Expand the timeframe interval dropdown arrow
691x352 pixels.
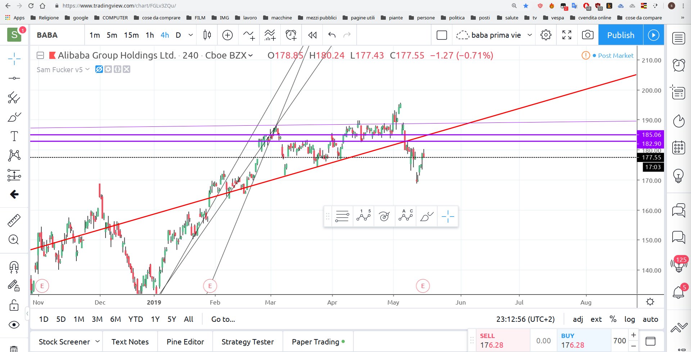pyautogui.click(x=191, y=35)
